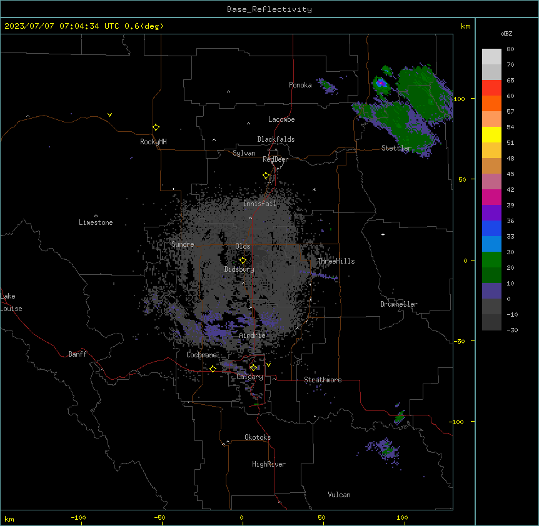Click the Okotoks town label
Viewport: 539px width, 526px height.
[x=258, y=437]
